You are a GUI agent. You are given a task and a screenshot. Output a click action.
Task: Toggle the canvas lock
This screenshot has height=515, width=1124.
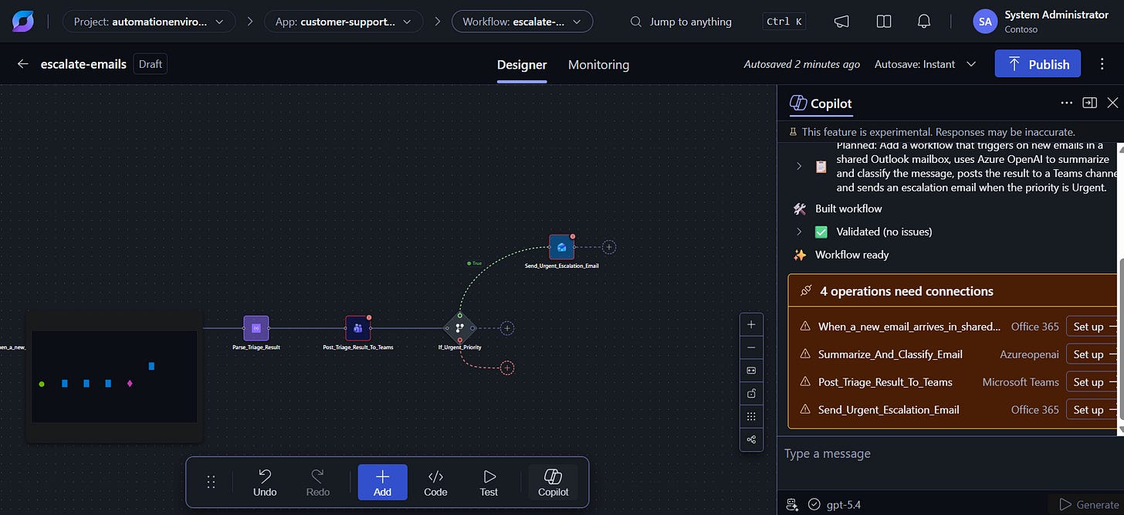(751, 394)
